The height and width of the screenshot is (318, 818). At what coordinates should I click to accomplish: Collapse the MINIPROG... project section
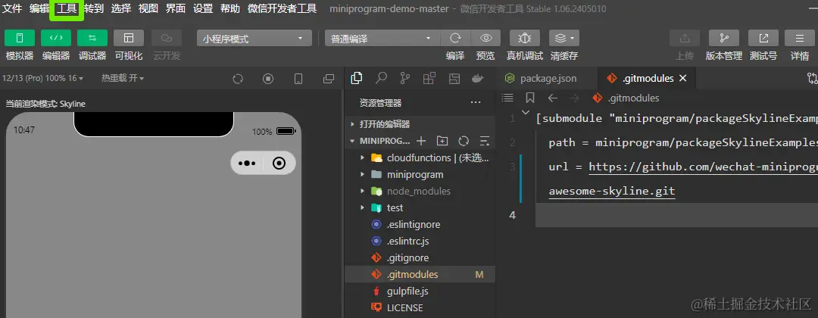tap(379, 141)
